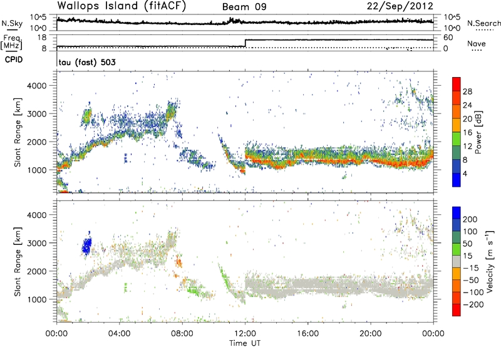Click the 'Time UT' axis title
The image size is (501, 347).
coord(245,343)
